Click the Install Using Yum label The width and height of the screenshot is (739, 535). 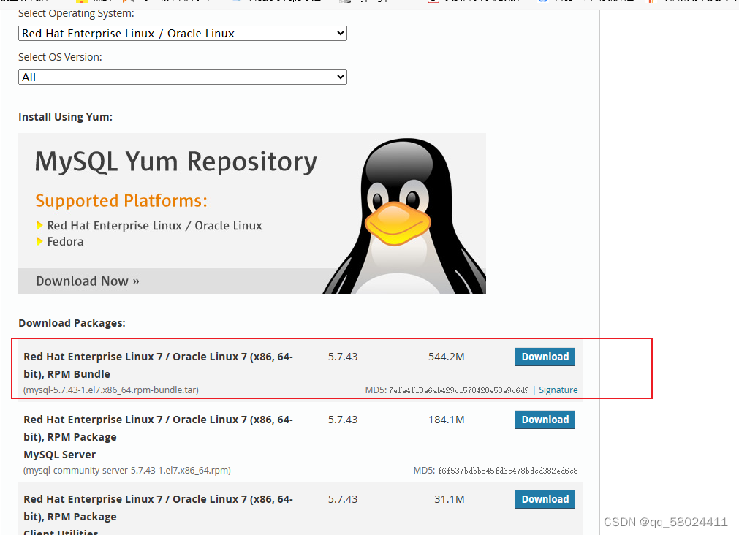pos(65,117)
